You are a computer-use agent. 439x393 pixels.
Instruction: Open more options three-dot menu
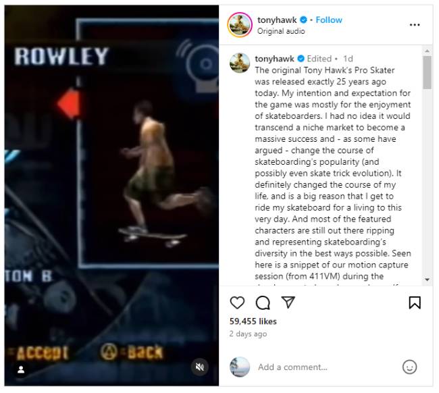coord(415,25)
